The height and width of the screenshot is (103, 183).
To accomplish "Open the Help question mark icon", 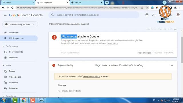I will click(147, 15).
